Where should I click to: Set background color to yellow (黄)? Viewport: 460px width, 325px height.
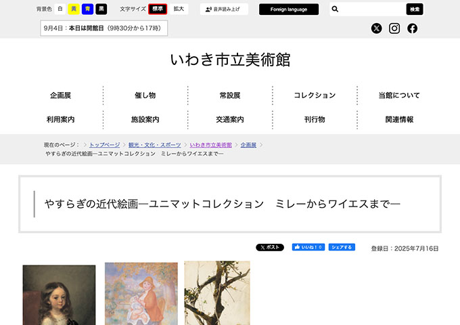tap(74, 9)
